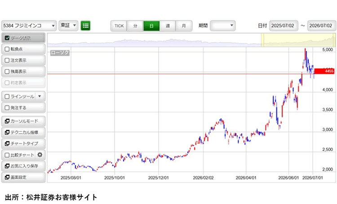Click the ローソク chart label
Viewport: 337px width, 204px height.
[x=60, y=53]
